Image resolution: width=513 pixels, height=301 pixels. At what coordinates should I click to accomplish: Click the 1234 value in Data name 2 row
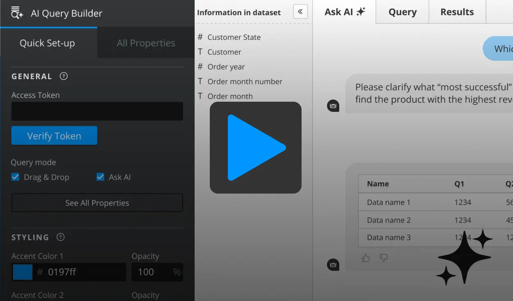pos(463,220)
